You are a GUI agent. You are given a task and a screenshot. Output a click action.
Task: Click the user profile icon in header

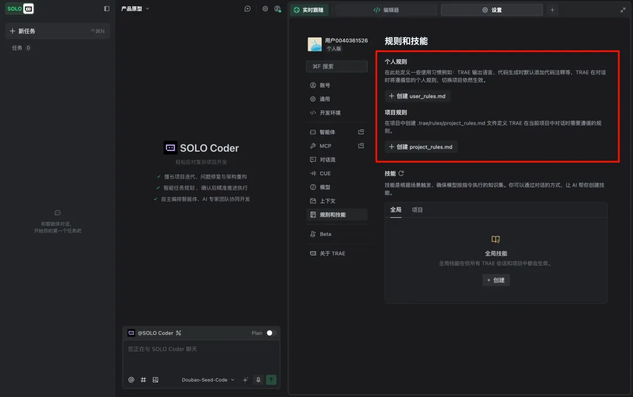pos(278,9)
